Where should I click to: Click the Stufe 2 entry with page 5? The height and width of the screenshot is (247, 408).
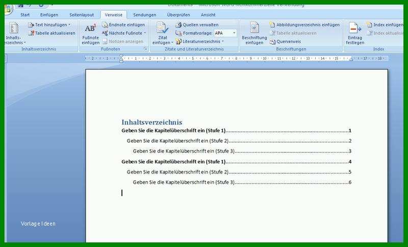[x=239, y=172]
